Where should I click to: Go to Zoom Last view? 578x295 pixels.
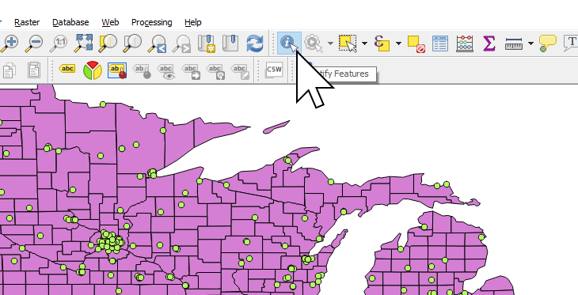[157, 43]
